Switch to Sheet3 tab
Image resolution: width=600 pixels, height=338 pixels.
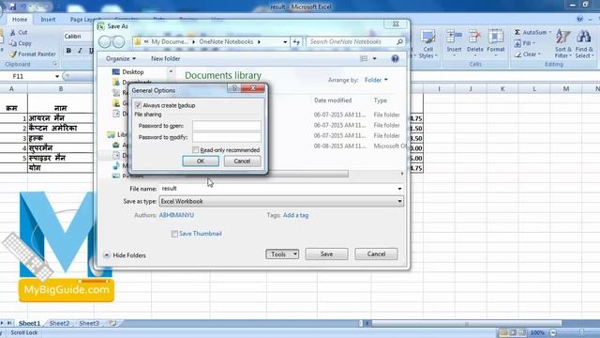89,323
